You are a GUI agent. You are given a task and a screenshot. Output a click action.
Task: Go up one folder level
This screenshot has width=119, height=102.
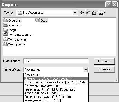pyautogui.click(x=88, y=13)
